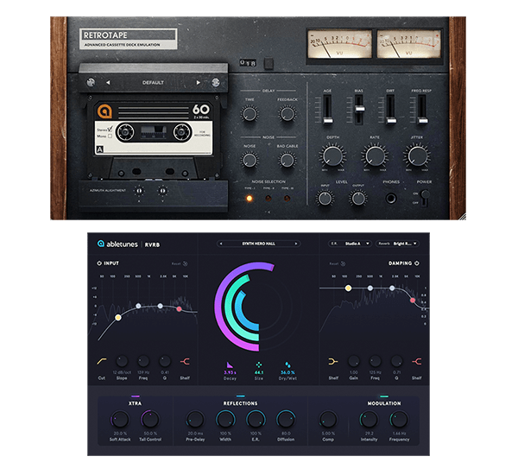Click the Tail Control knob
This screenshot has height=469, width=518.
click(x=150, y=419)
